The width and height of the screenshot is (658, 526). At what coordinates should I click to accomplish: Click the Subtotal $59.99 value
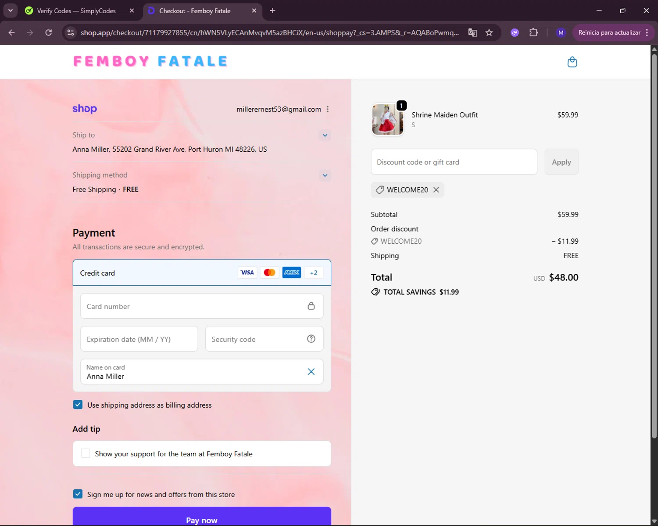tap(568, 214)
